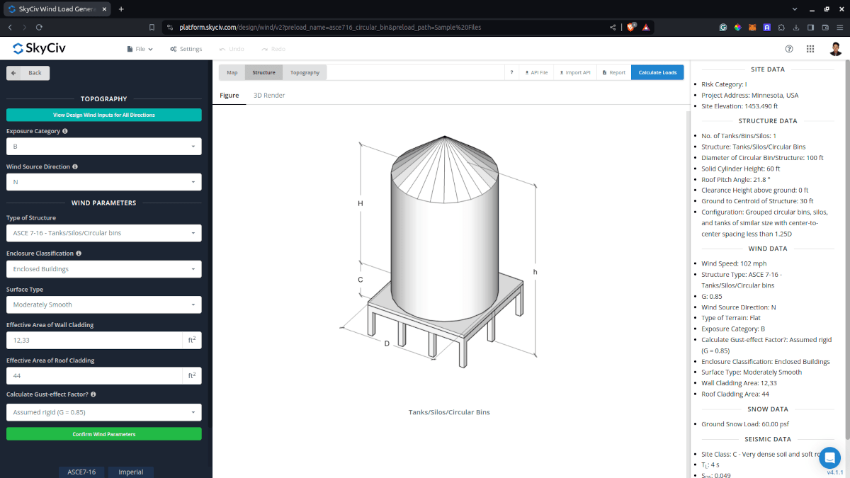Click the toolbar question mark button
850x478 pixels.
tap(511, 72)
